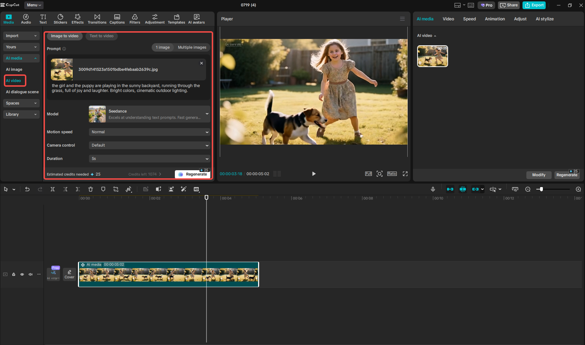Open the Smart tools (magic wand) icon

(184, 189)
